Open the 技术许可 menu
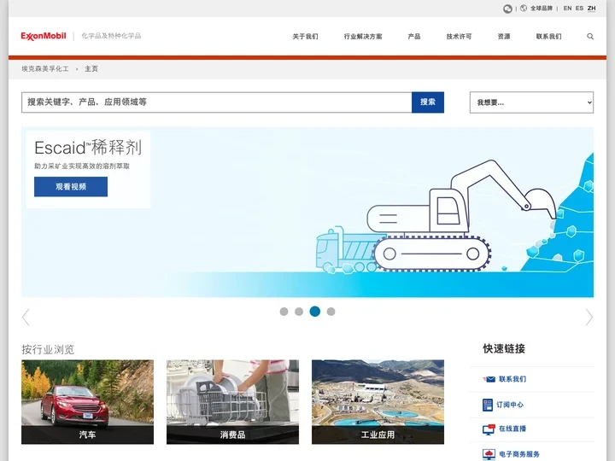The width and height of the screenshot is (615, 461). pyautogui.click(x=459, y=37)
